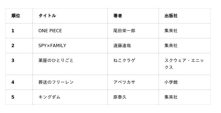The image size is (221, 113).
Task: Select the ONE PIECE title cell
Action: coord(50,31)
